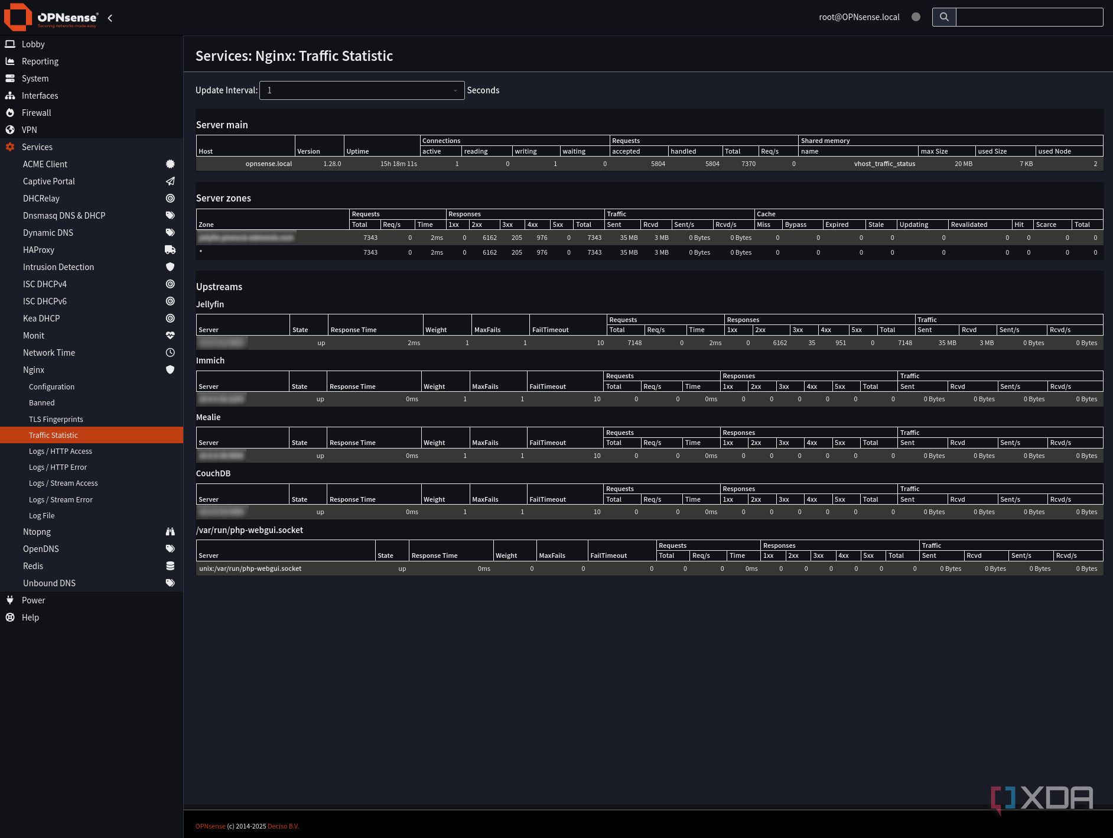Click the Interfaces network icon
This screenshot has height=838, width=1113.
(x=10, y=95)
